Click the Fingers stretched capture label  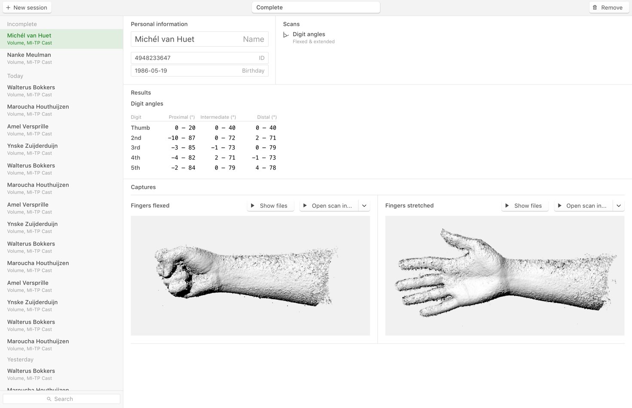coord(409,206)
